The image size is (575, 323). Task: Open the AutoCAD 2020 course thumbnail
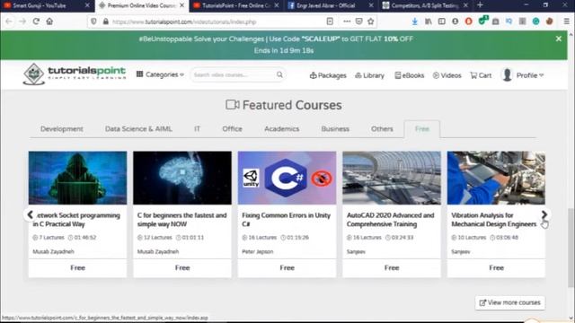392,178
